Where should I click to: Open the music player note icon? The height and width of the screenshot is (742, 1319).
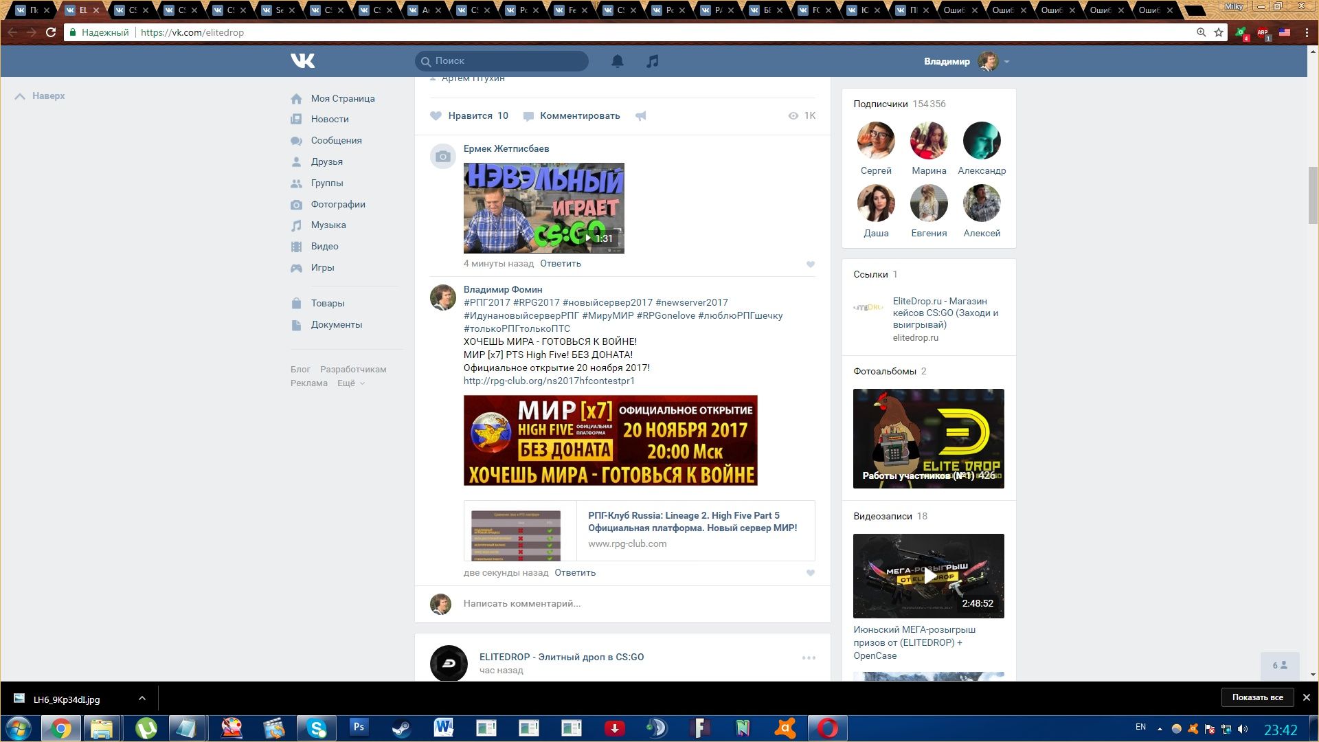[652, 61]
